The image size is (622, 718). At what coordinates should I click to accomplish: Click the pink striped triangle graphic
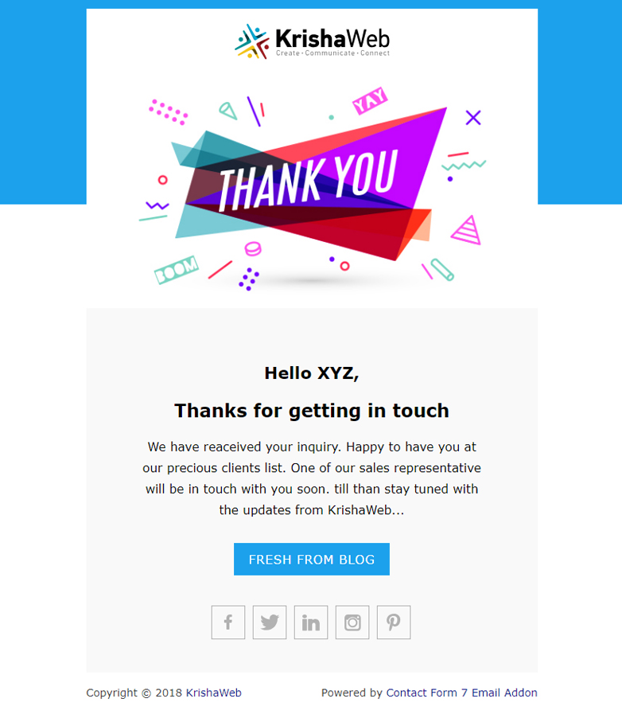[x=466, y=231]
